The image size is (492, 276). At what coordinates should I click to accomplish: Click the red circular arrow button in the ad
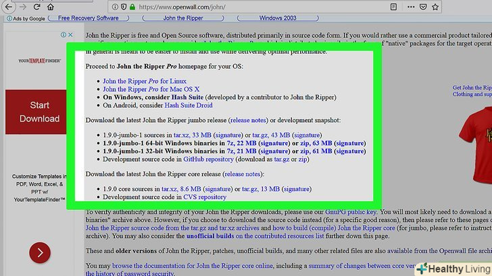[39, 253]
